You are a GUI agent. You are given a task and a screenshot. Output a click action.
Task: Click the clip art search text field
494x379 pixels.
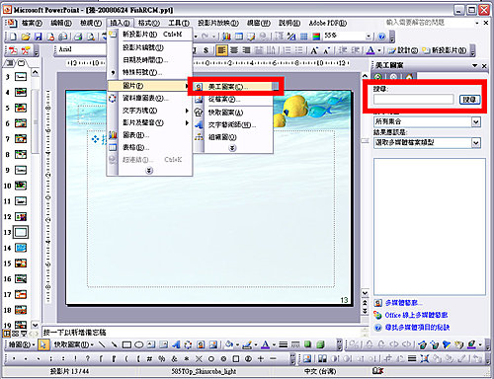[414, 100]
